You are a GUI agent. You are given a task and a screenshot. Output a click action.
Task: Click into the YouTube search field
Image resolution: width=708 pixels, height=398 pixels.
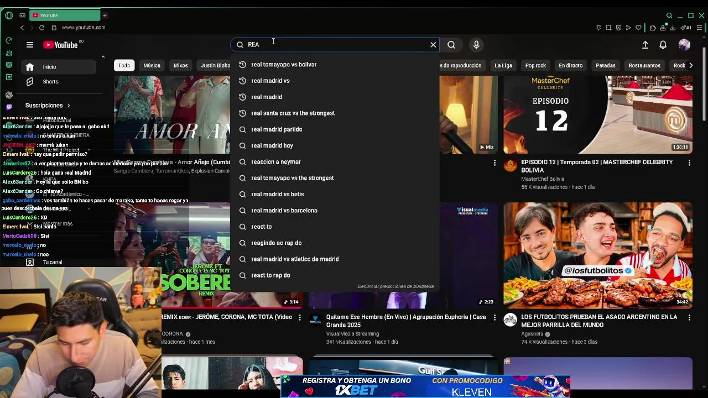pyautogui.click(x=335, y=45)
